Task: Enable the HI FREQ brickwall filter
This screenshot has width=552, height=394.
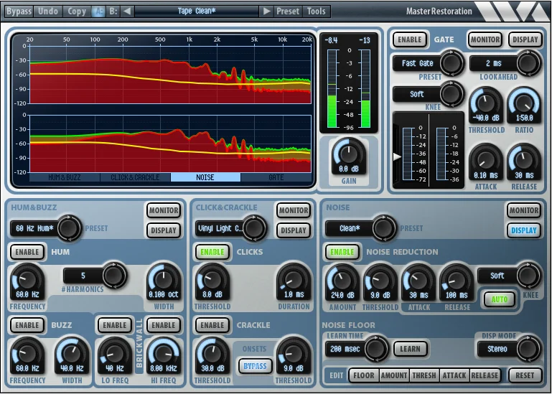Action: tap(164, 325)
